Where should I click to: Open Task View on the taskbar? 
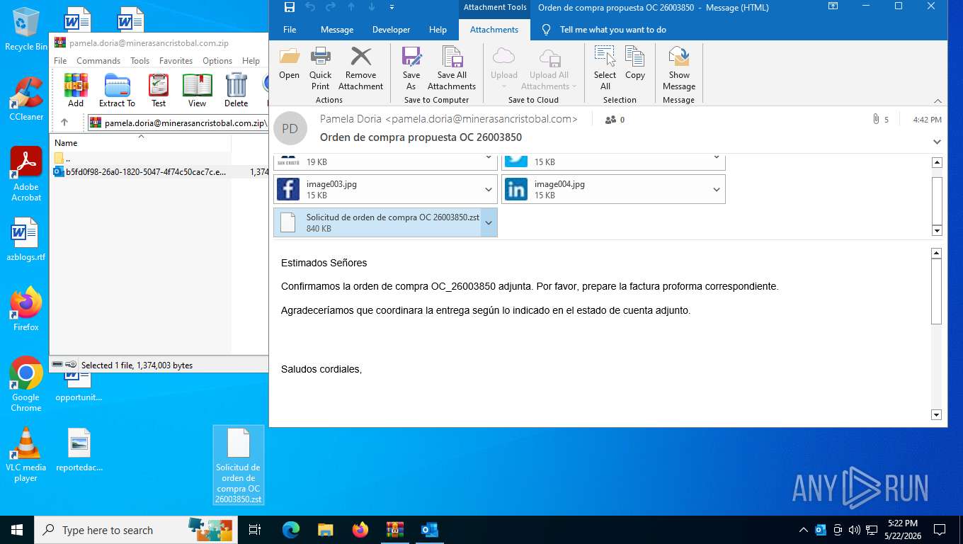pyautogui.click(x=255, y=530)
